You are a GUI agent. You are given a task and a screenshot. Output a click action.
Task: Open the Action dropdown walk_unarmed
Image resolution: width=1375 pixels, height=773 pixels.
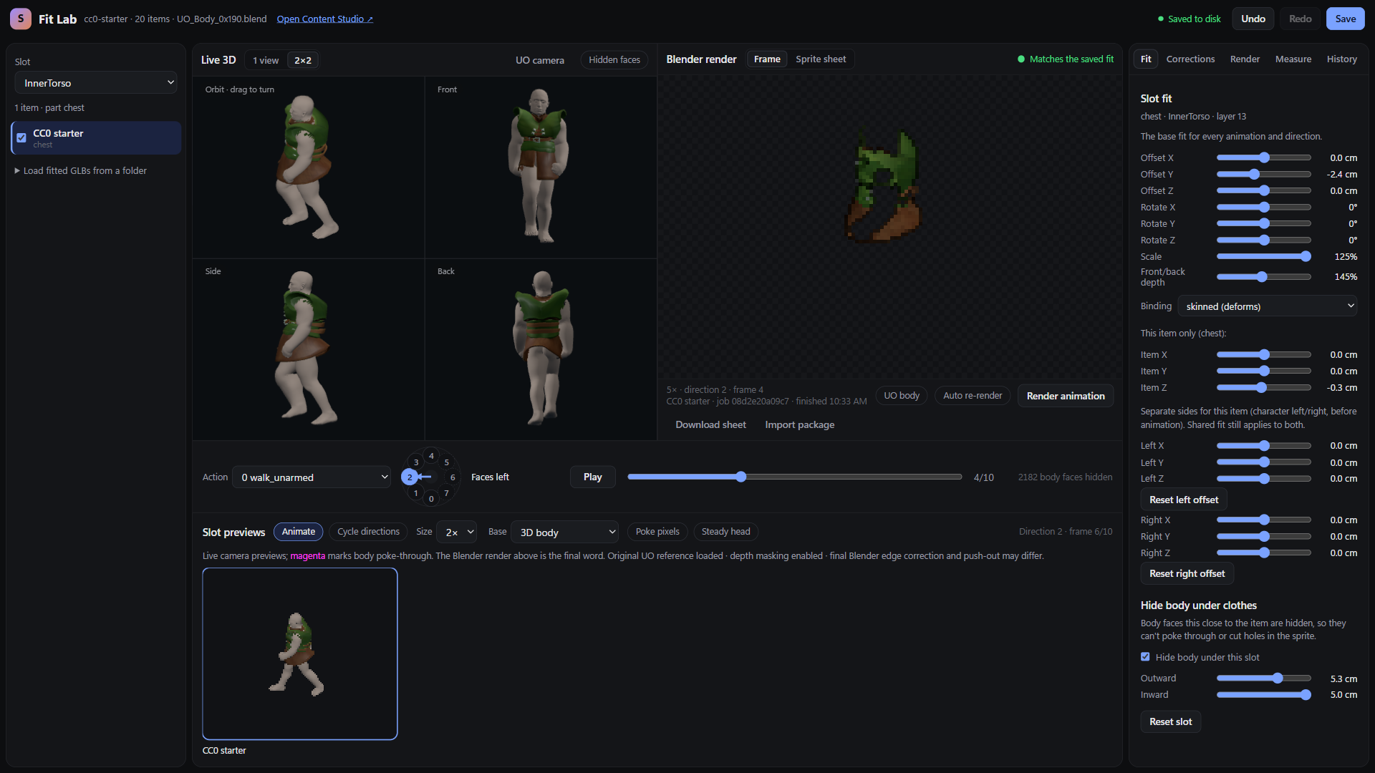pyautogui.click(x=312, y=477)
